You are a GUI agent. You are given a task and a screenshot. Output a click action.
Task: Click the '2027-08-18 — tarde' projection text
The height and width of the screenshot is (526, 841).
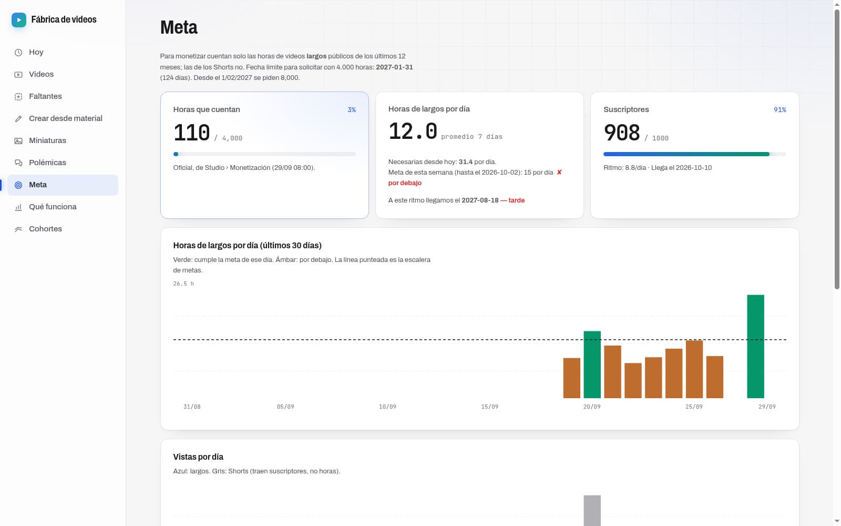pyautogui.click(x=493, y=200)
